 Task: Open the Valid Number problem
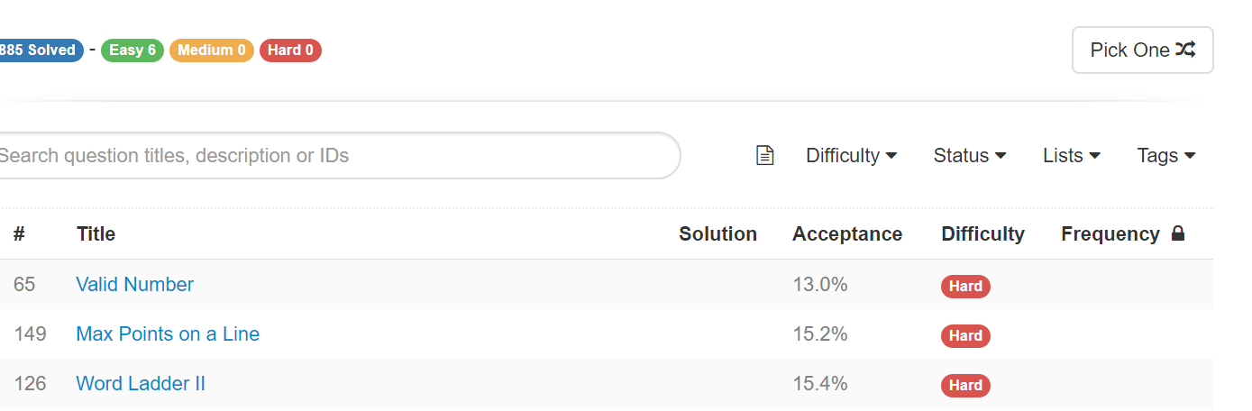(x=135, y=285)
